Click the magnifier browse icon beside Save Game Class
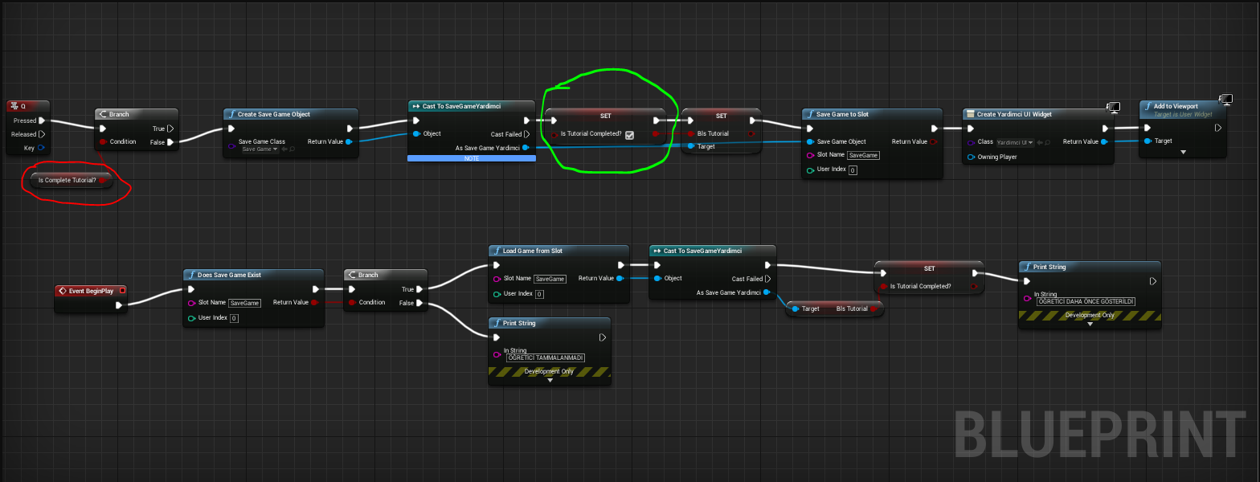This screenshot has width=1260, height=482. 291,149
